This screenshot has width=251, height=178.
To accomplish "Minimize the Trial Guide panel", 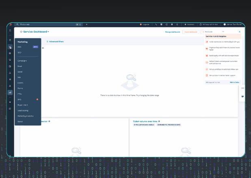I will [x=223, y=32].
